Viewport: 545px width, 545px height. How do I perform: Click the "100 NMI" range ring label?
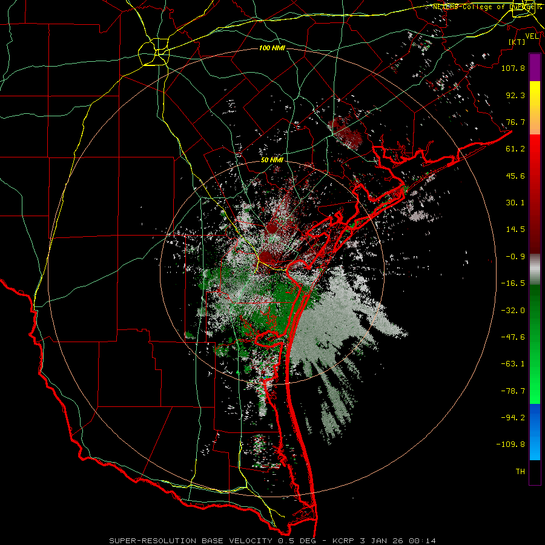(x=272, y=48)
